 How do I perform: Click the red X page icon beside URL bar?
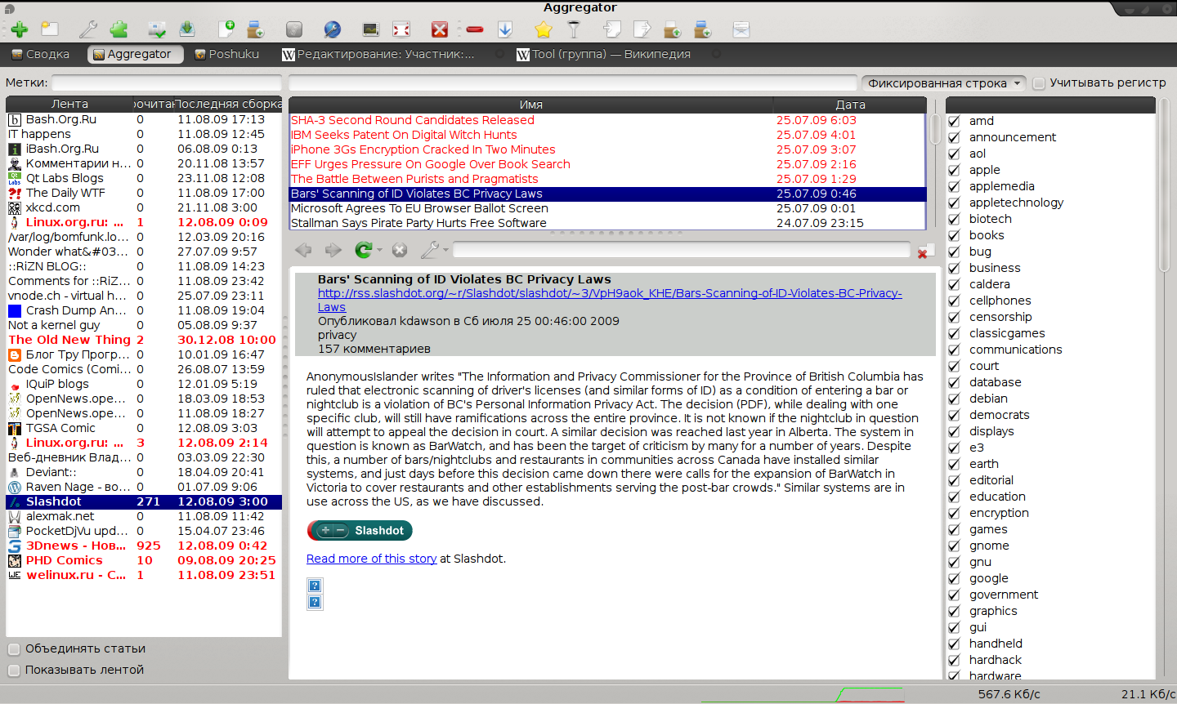tap(924, 251)
